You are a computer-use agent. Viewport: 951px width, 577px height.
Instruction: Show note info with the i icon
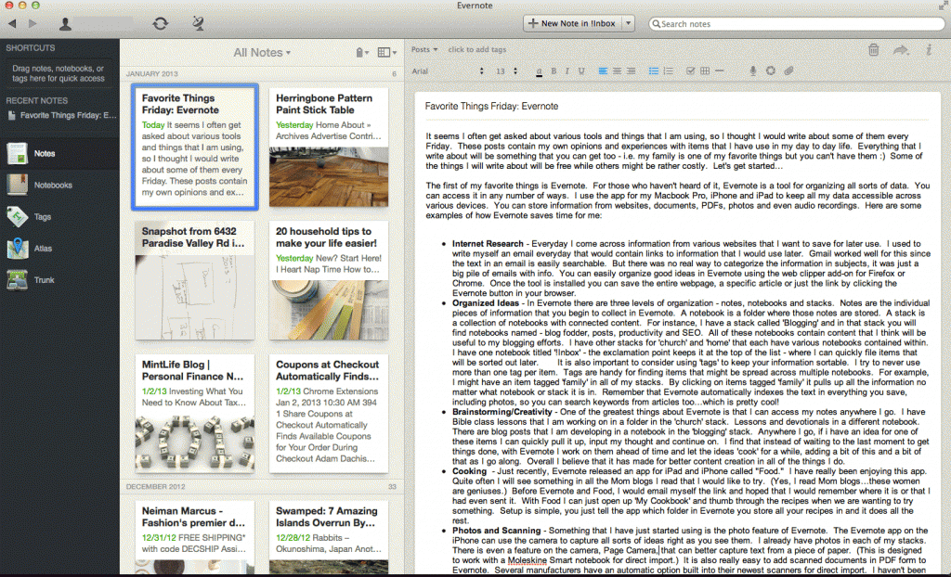click(929, 50)
